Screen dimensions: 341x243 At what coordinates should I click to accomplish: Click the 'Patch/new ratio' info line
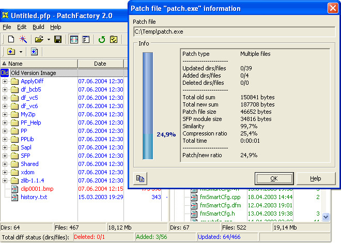220,155
